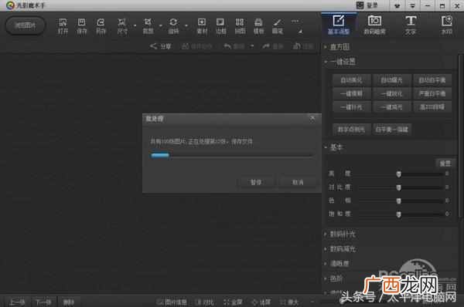This screenshot has height=307, width=464.
Task: Expand the toolbar corner arrow below ellipsis
Action: (x=300, y=31)
